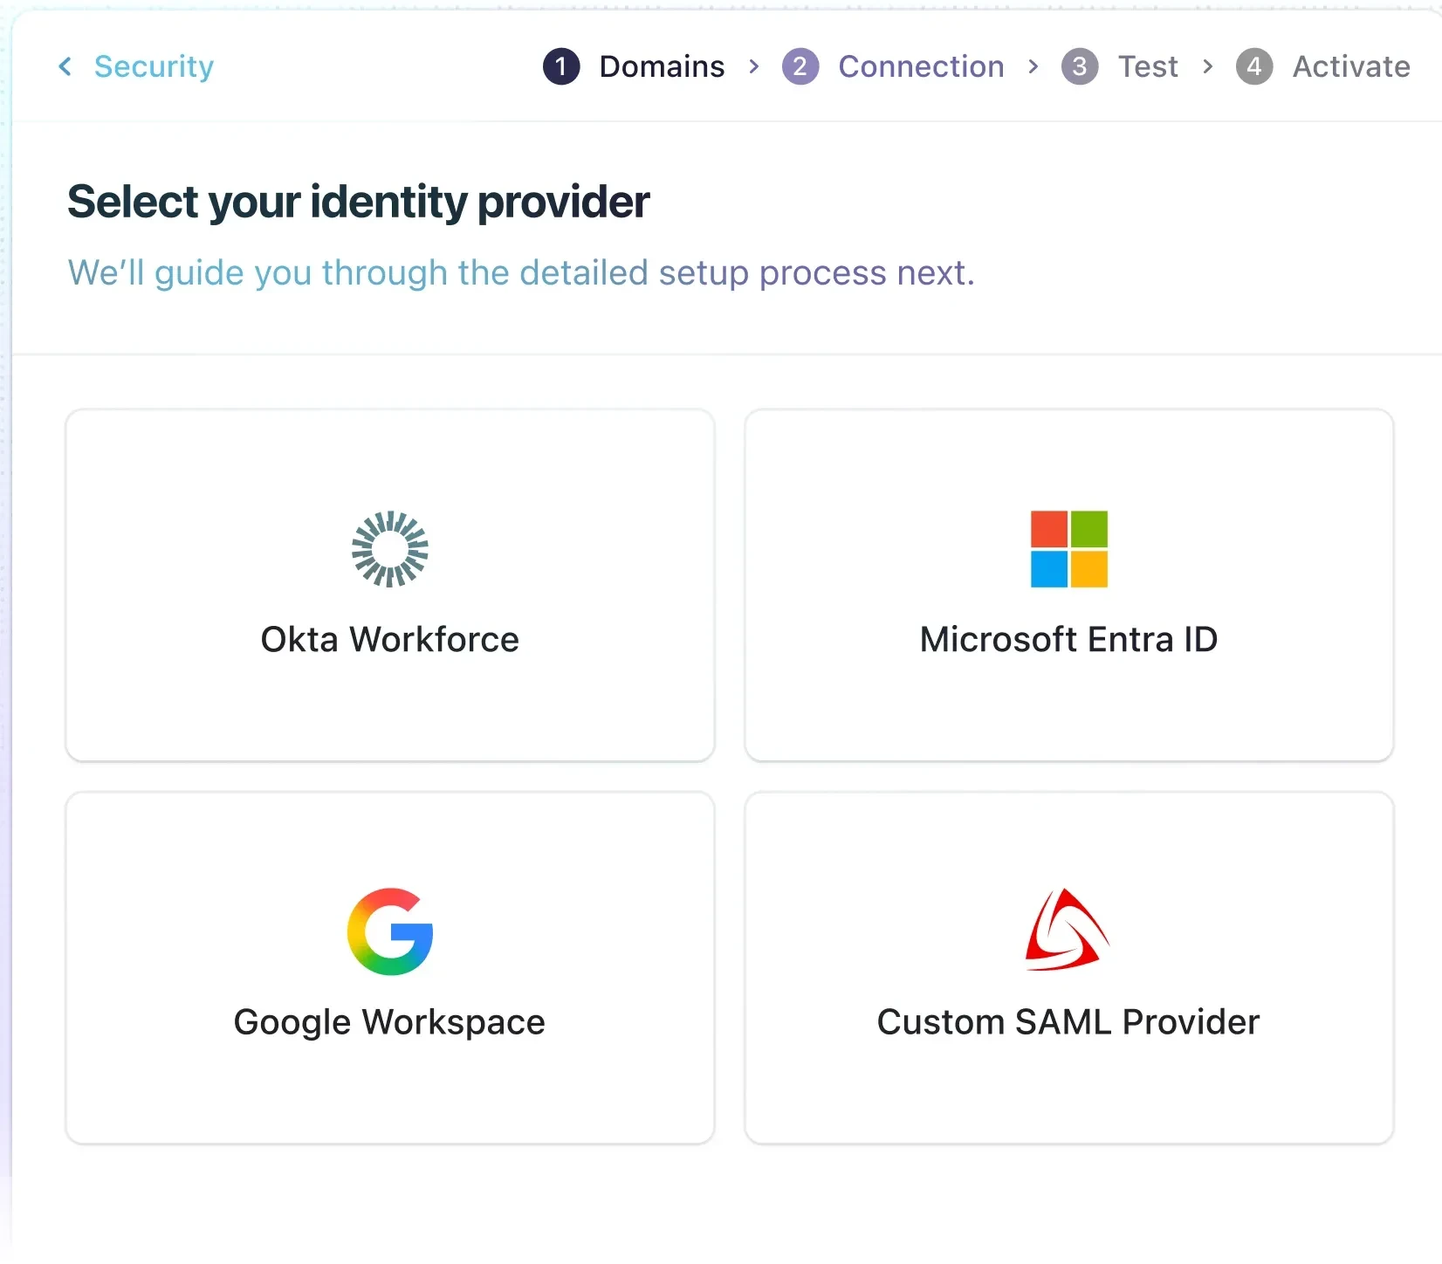This screenshot has height=1264, width=1442.
Task: Choose Okta Workforce as identity provider
Action: [x=390, y=585]
